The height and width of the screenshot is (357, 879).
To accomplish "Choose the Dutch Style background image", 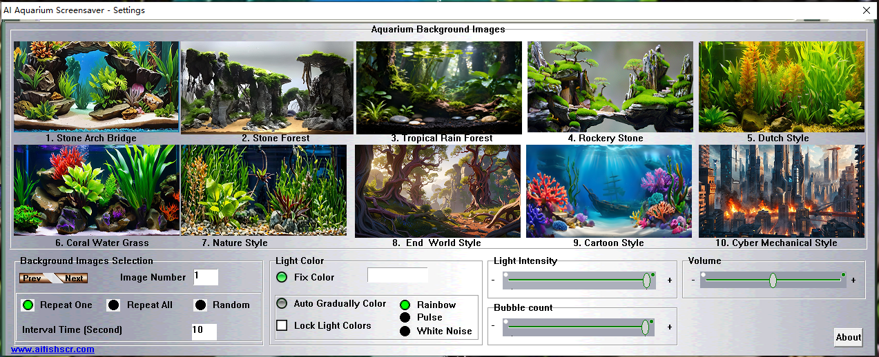I will pyautogui.click(x=782, y=87).
